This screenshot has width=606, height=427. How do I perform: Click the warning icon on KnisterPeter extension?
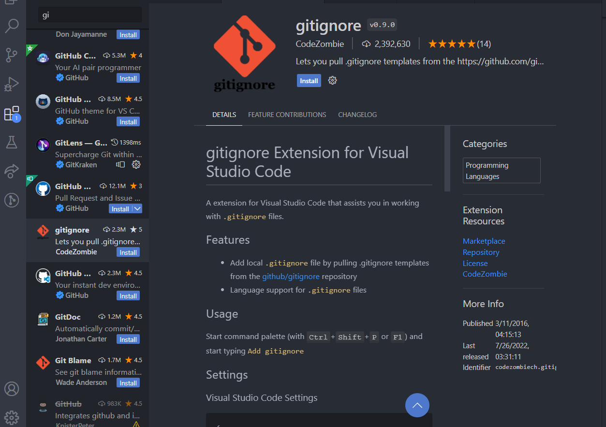(x=136, y=425)
